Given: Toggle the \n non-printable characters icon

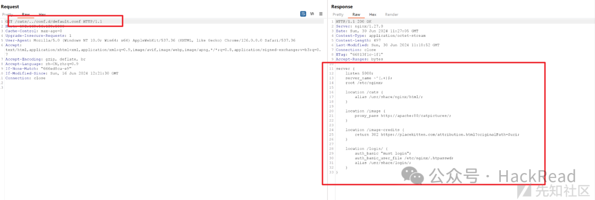Looking at the screenshot, I should [312, 14].
